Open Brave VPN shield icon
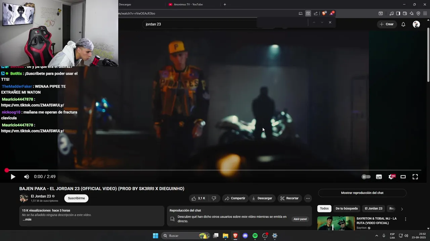The width and height of the screenshot is (430, 241). click(x=418, y=13)
